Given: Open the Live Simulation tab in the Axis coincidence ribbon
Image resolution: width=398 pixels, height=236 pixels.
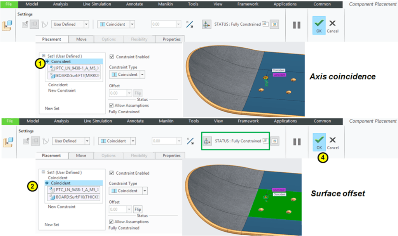Looking at the screenshot, I should coord(97,4).
